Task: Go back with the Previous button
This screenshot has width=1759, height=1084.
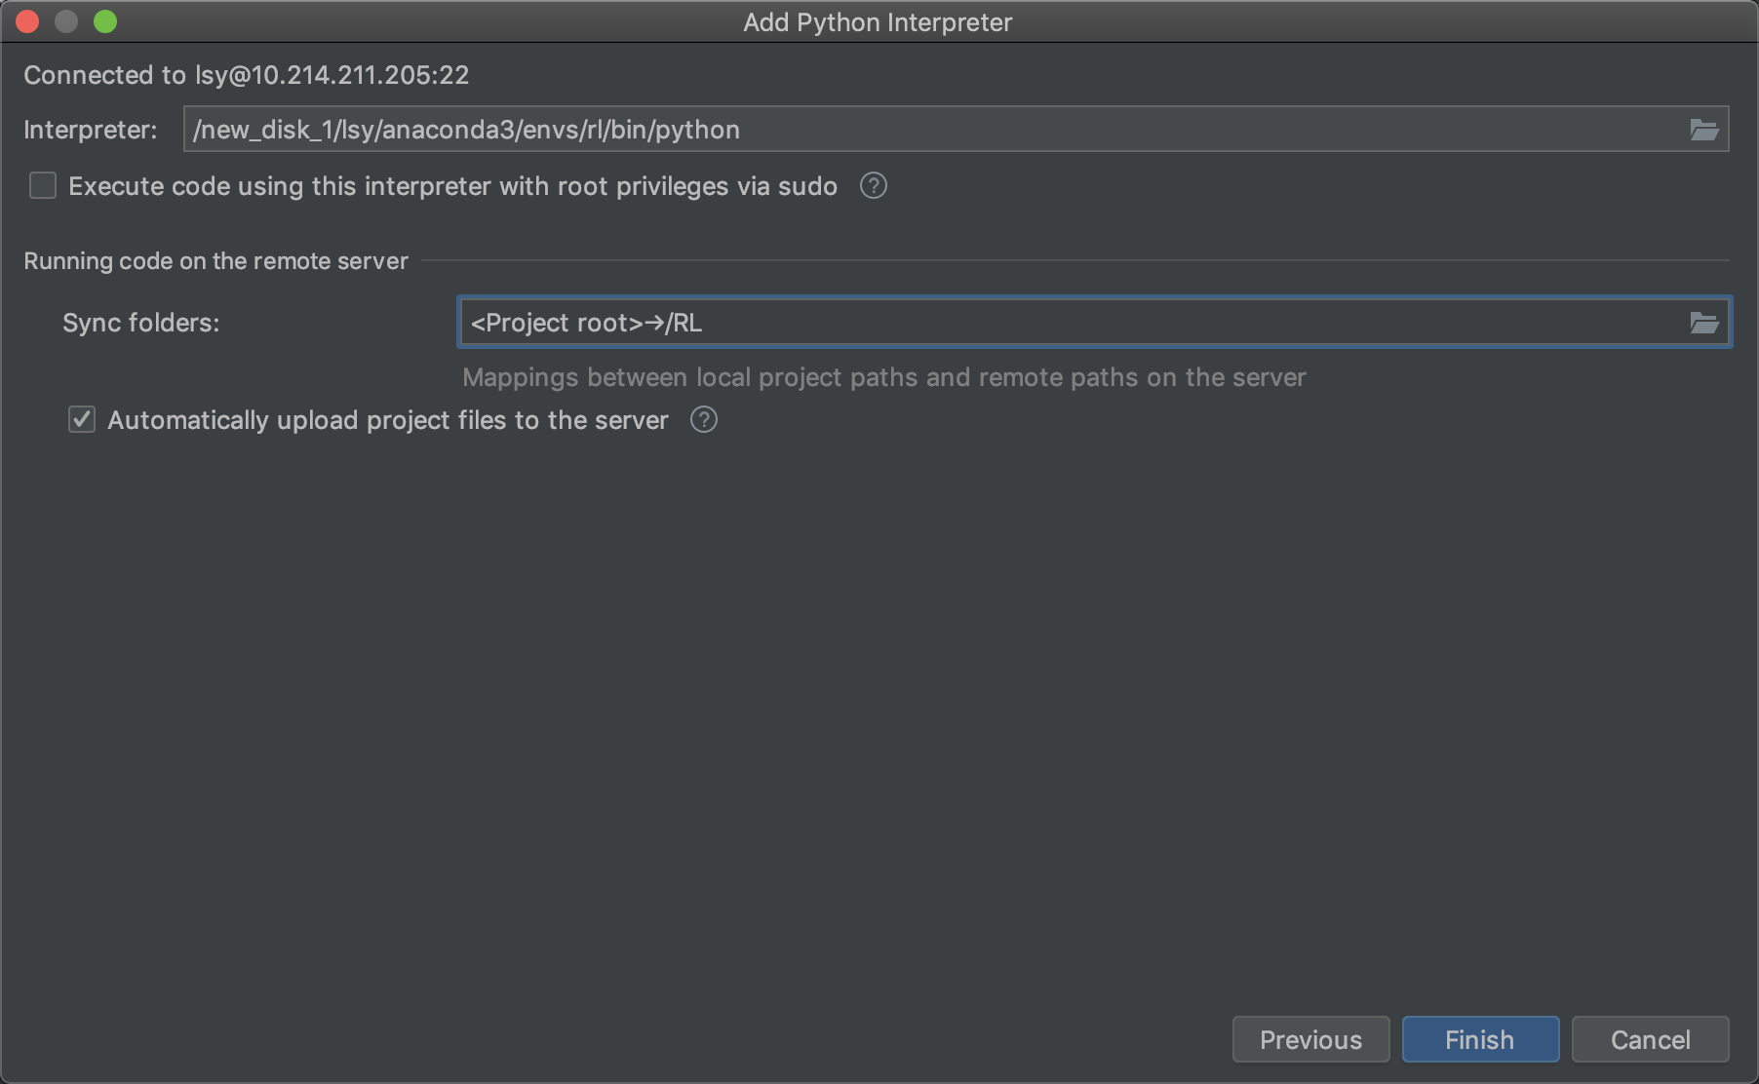Action: (x=1310, y=1039)
